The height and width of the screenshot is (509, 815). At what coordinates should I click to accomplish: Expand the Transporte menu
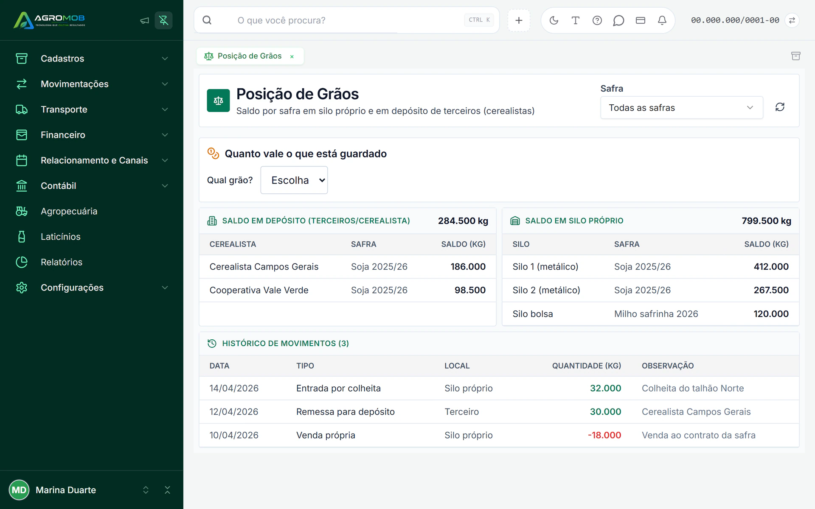92,109
